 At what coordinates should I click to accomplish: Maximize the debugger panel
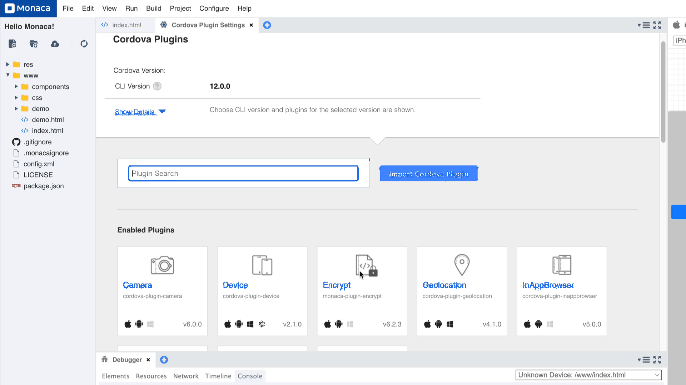(657, 360)
